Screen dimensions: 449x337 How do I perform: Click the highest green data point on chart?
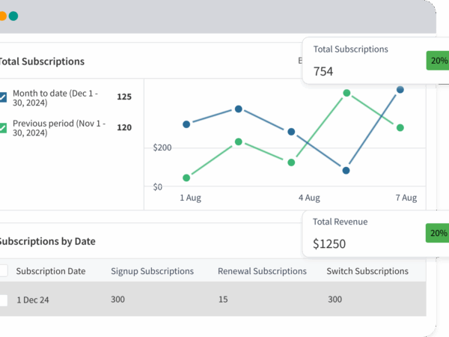(x=347, y=94)
